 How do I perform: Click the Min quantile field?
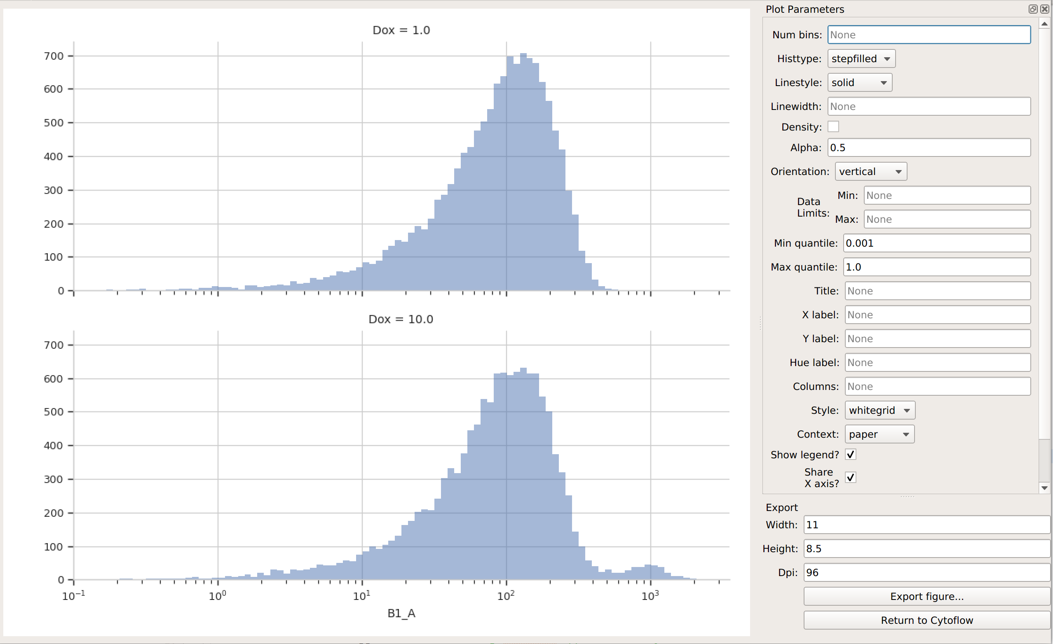(x=936, y=243)
